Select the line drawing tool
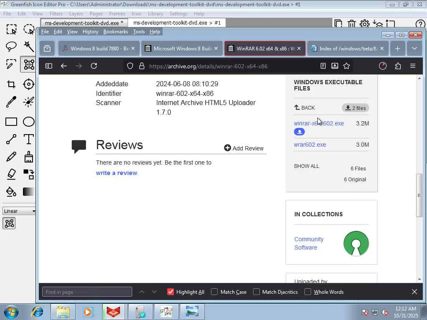Image resolution: width=427 pixels, height=320 pixels. (11, 139)
